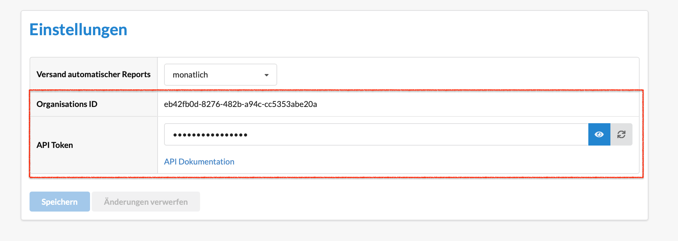Click the masked dots inside the token field
678x241 pixels.
[x=210, y=135]
